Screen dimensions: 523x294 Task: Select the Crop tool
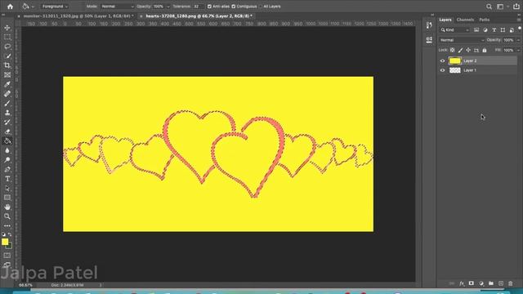[7, 65]
